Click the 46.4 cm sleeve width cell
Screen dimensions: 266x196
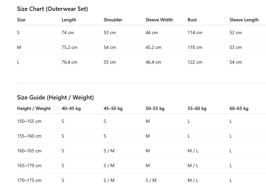click(x=153, y=62)
